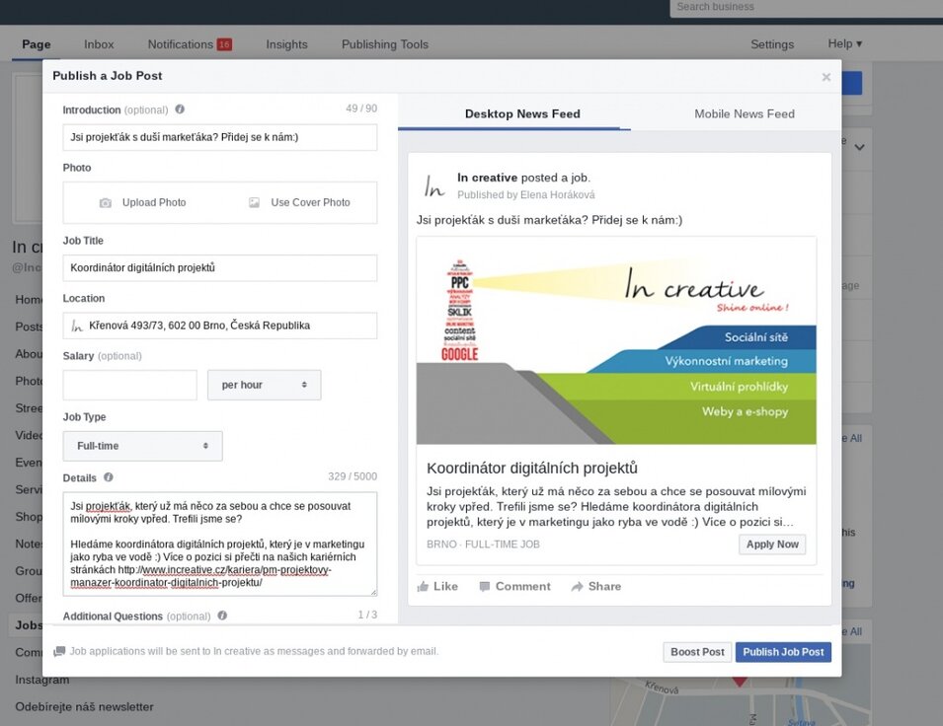943x726 pixels.
Task: Click the Upload Photo camera icon
Action: tap(107, 202)
